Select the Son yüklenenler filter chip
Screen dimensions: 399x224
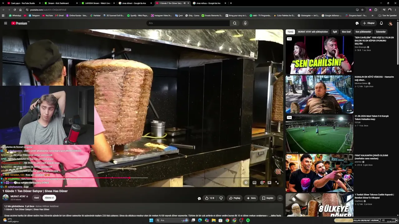point(363,32)
